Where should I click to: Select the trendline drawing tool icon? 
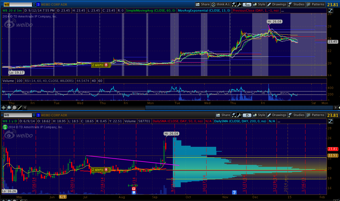coord(20,108)
